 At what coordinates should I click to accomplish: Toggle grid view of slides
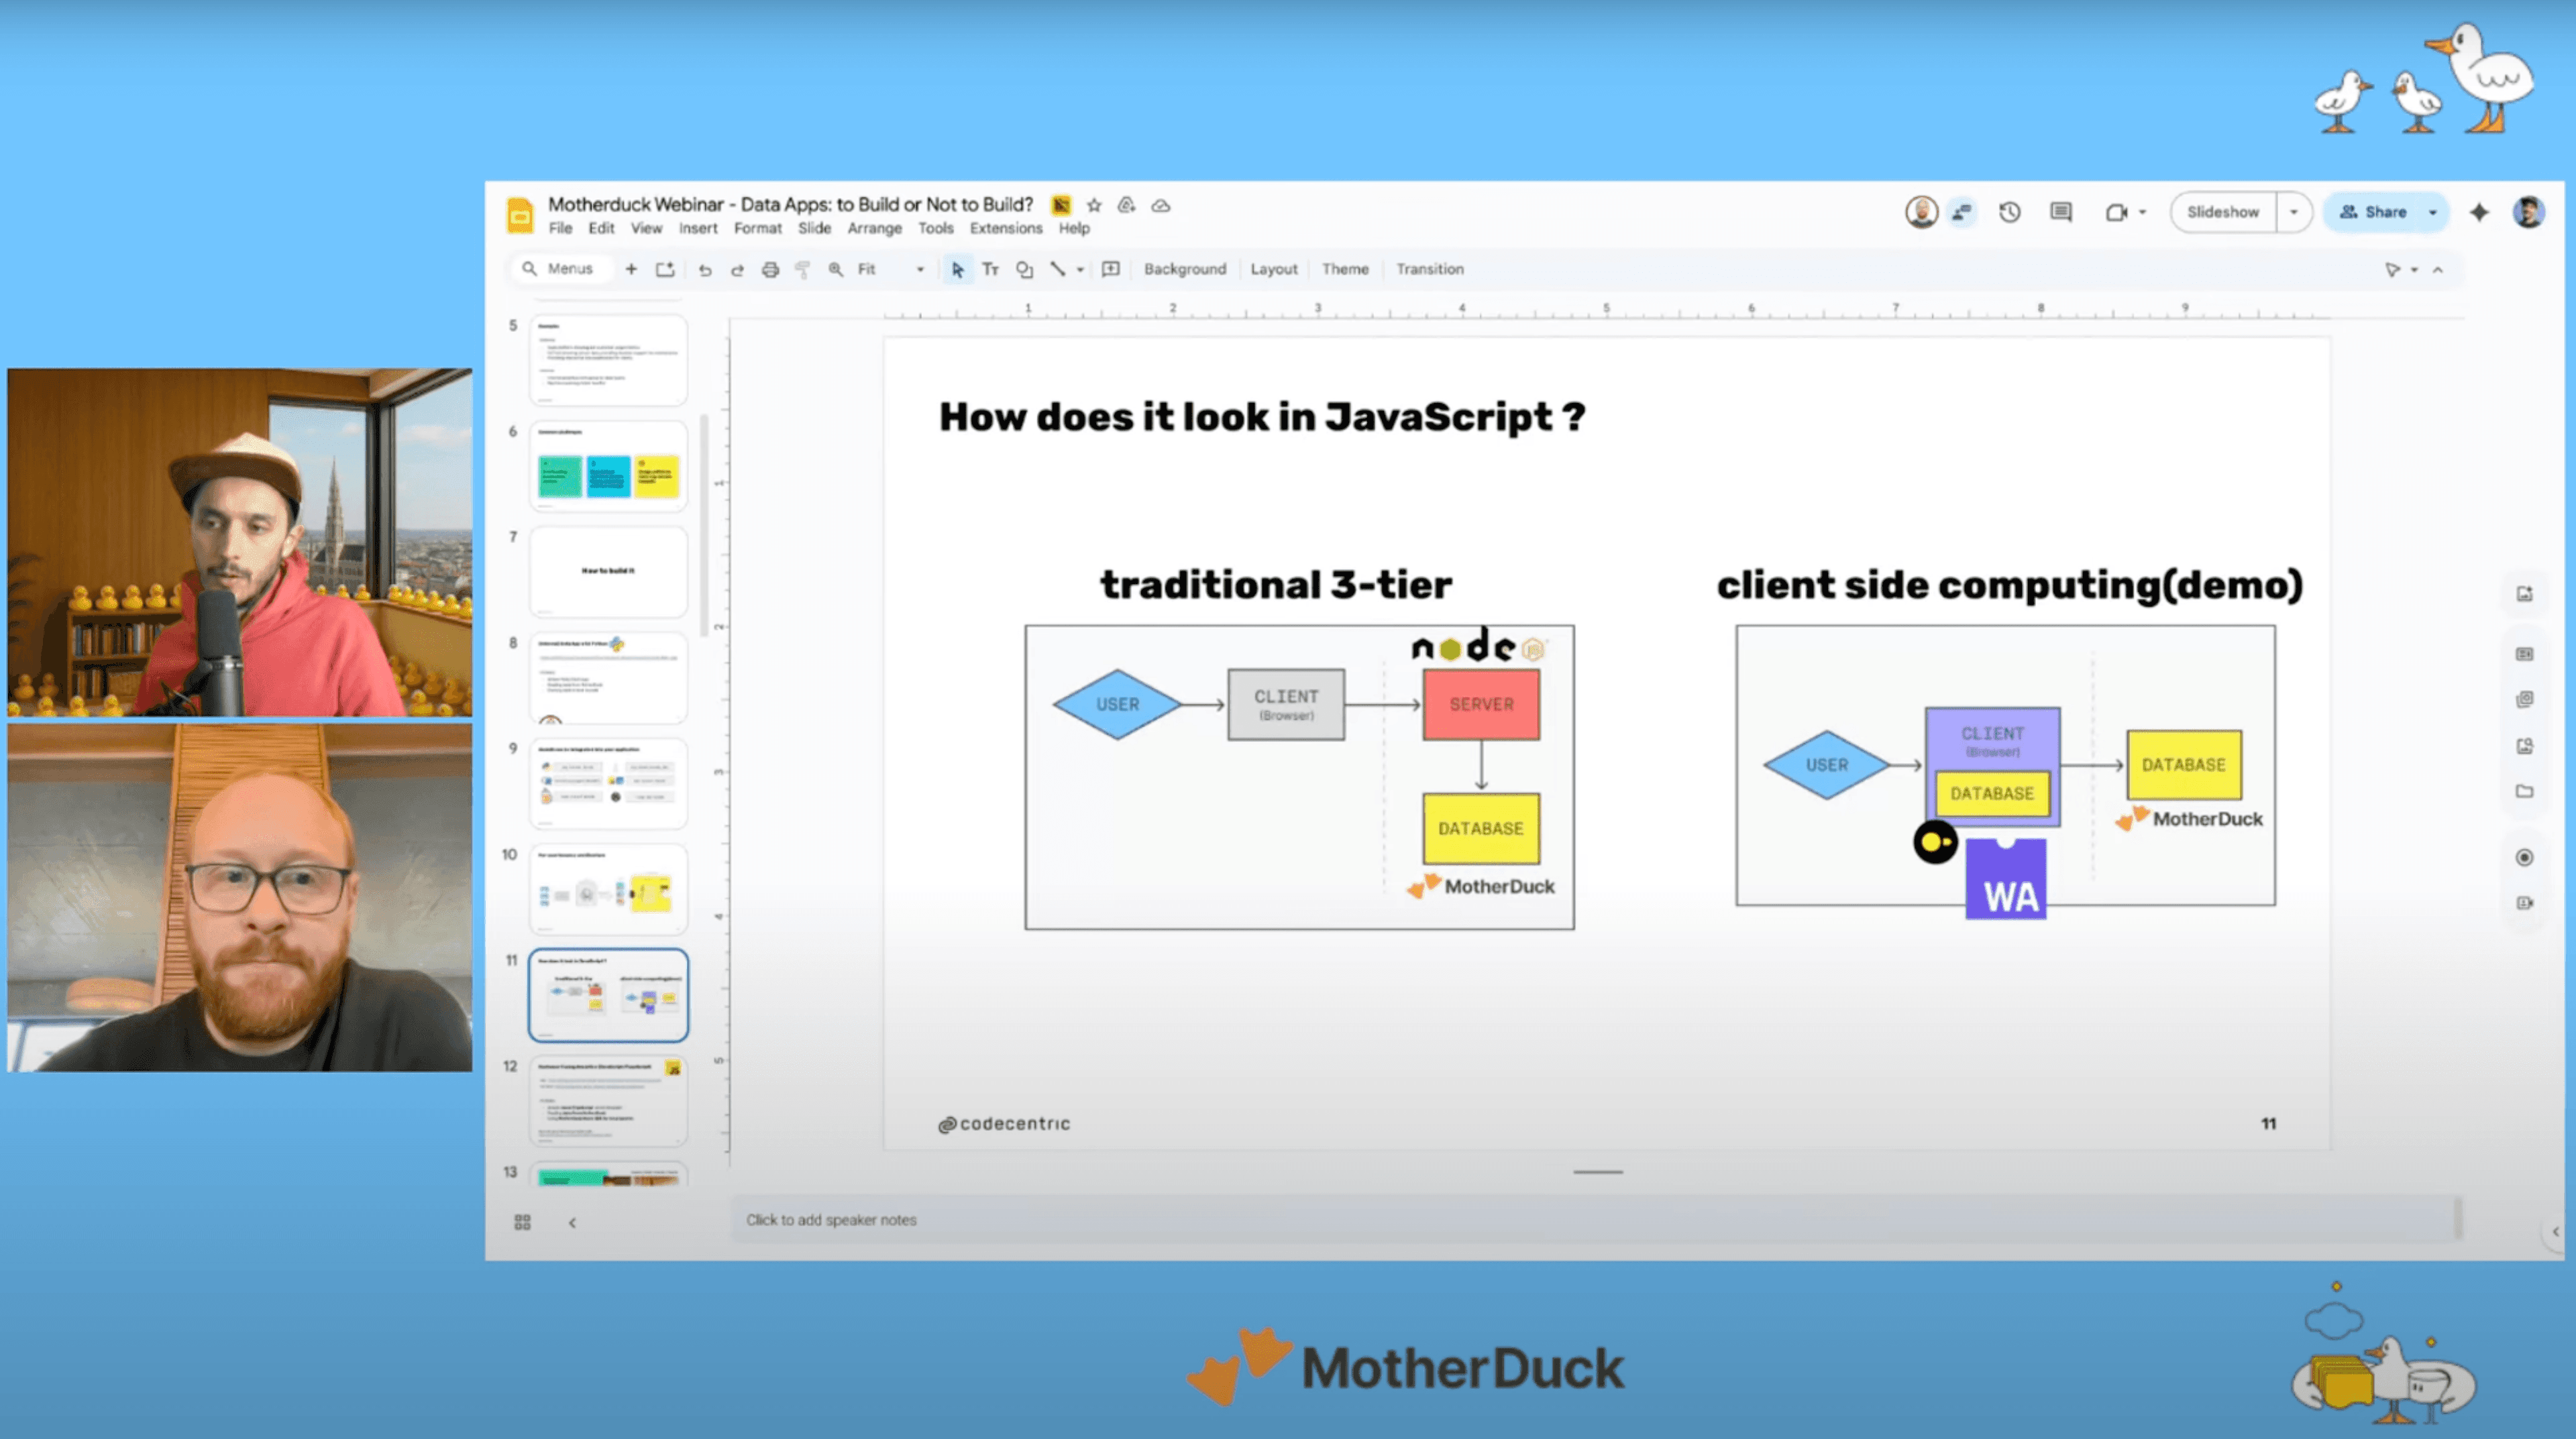522,1222
